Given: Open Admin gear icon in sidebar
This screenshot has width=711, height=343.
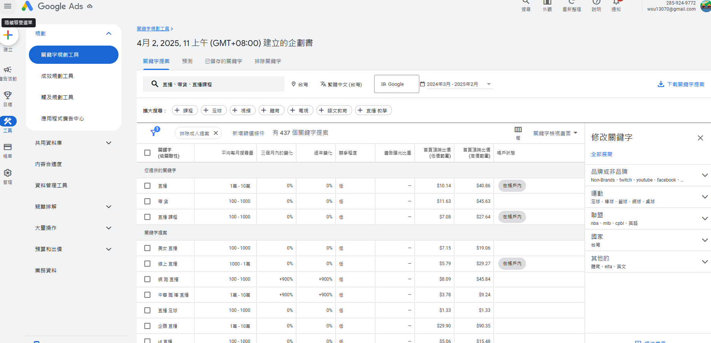Looking at the screenshot, I should coord(8,173).
